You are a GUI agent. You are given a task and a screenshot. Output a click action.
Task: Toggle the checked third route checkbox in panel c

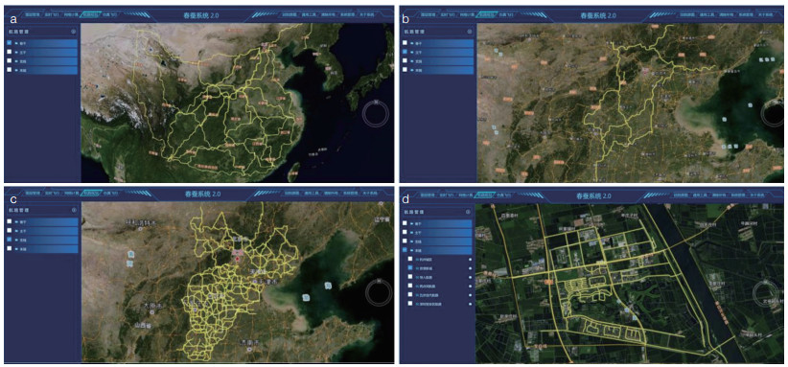(10, 240)
